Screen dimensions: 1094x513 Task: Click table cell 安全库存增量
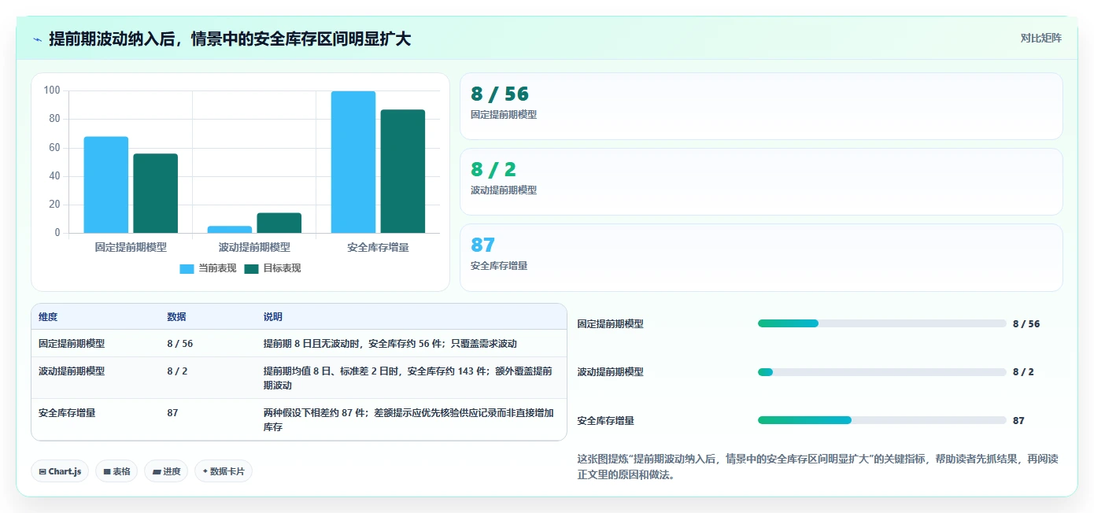coord(67,412)
